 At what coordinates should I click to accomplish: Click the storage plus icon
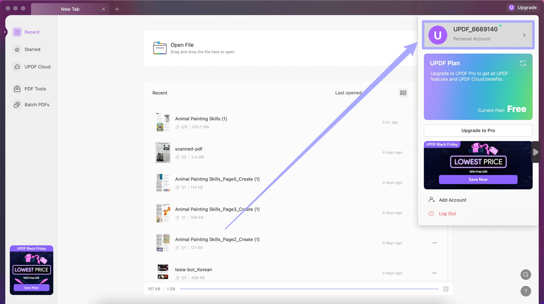pos(446,289)
